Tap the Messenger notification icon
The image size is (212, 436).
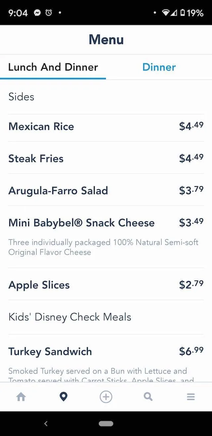pos(37,13)
